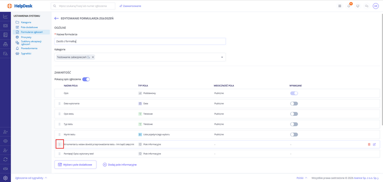The height and width of the screenshot is (182, 383).
Task: Toggle the required switch for Opis testu
Action: (x=294, y=114)
